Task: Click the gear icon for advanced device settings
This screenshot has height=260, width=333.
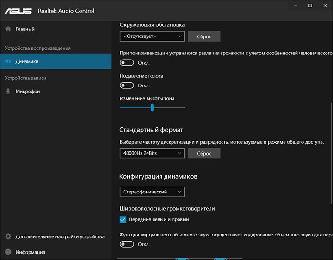Action: 8,236
